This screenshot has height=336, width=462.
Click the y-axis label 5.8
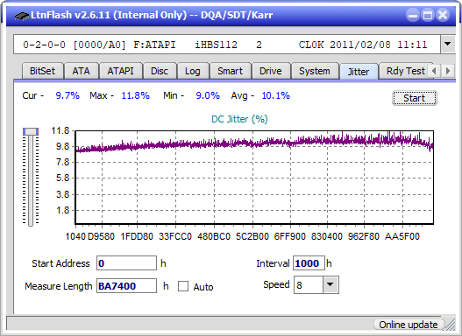(x=63, y=178)
